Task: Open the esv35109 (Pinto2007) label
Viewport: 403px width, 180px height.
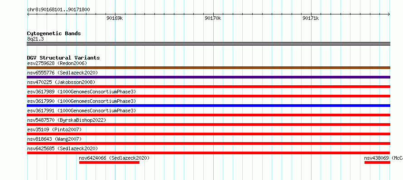Action: point(54,129)
